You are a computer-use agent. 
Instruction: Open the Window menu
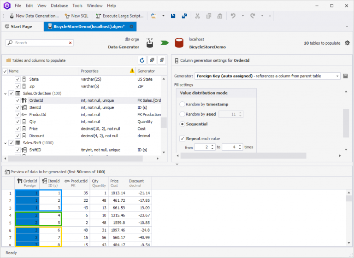(x=94, y=6)
